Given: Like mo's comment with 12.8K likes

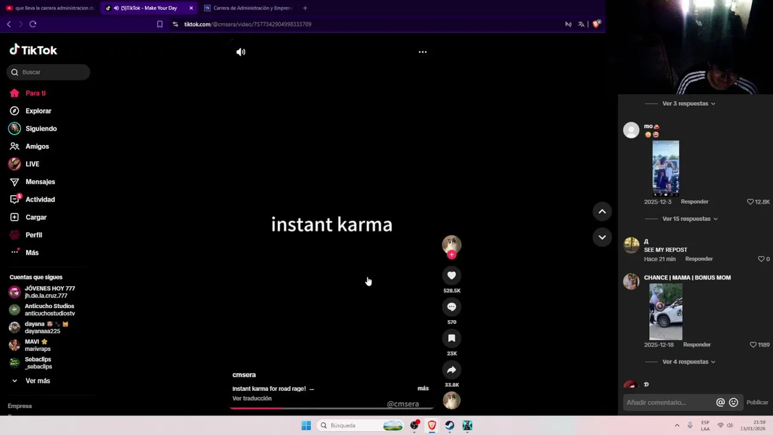Looking at the screenshot, I should [x=751, y=202].
